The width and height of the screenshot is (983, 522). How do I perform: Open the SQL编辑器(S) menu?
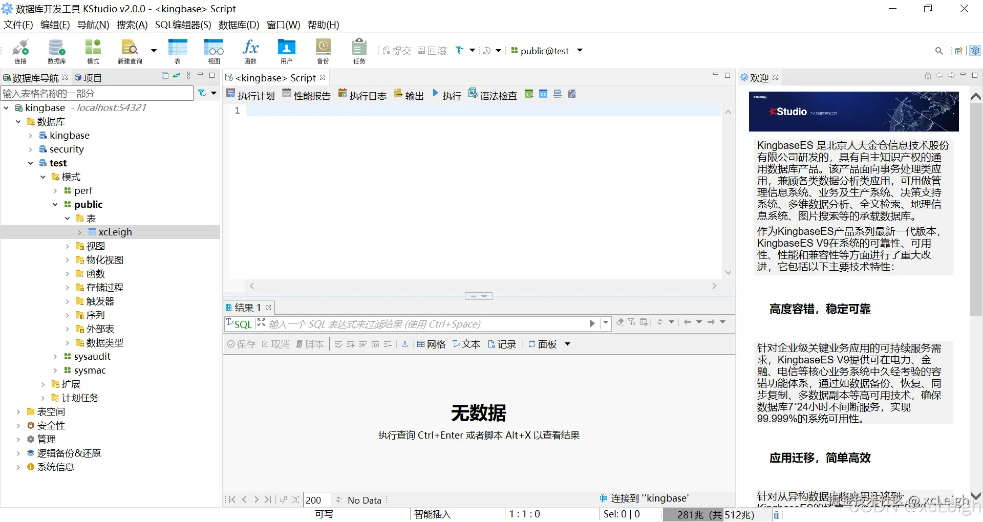pyautogui.click(x=183, y=25)
